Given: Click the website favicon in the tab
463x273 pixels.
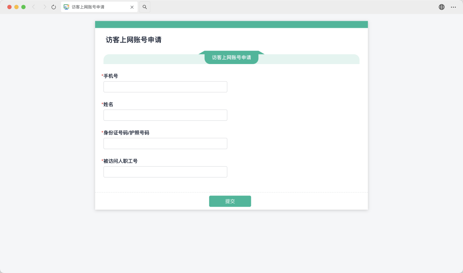Looking at the screenshot, I should pos(66,7).
